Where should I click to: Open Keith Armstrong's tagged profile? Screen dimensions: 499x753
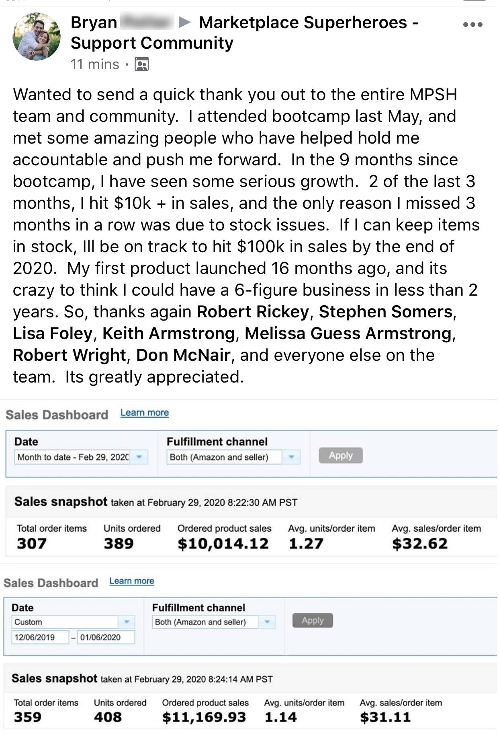point(168,333)
